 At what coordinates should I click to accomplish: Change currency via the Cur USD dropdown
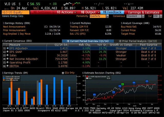point(156,16)
